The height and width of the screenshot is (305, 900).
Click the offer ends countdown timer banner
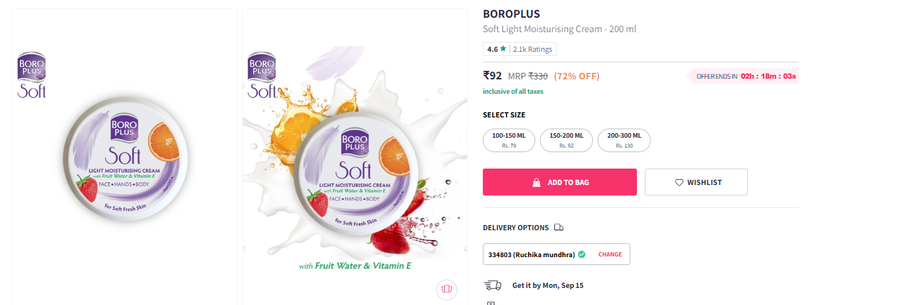pyautogui.click(x=745, y=76)
